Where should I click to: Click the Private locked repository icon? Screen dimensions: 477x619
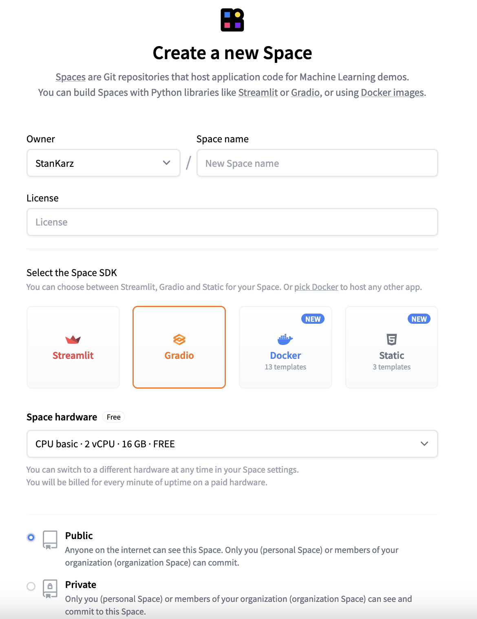point(50,589)
